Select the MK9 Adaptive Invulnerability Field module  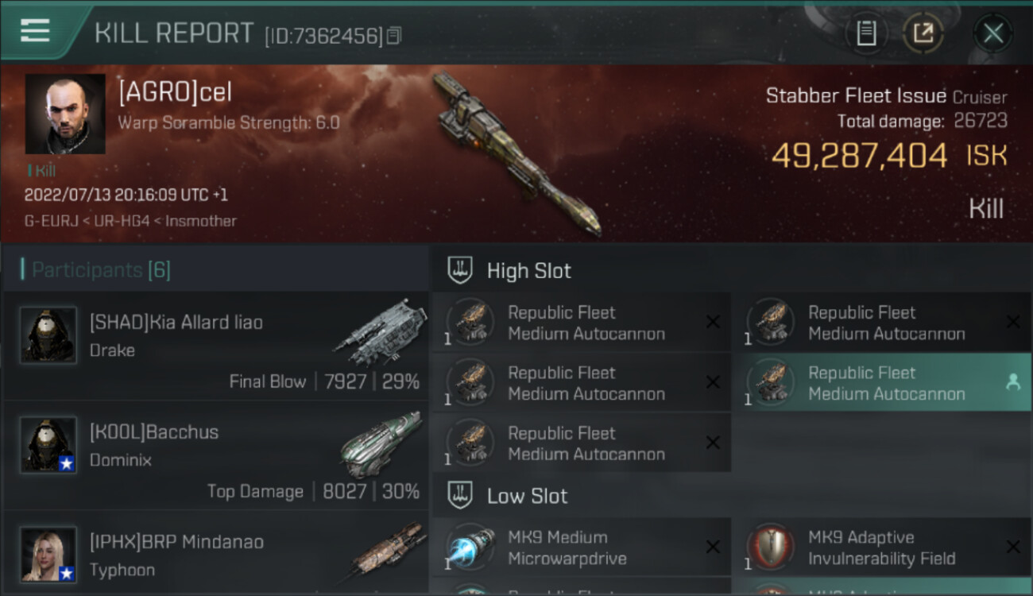click(882, 548)
